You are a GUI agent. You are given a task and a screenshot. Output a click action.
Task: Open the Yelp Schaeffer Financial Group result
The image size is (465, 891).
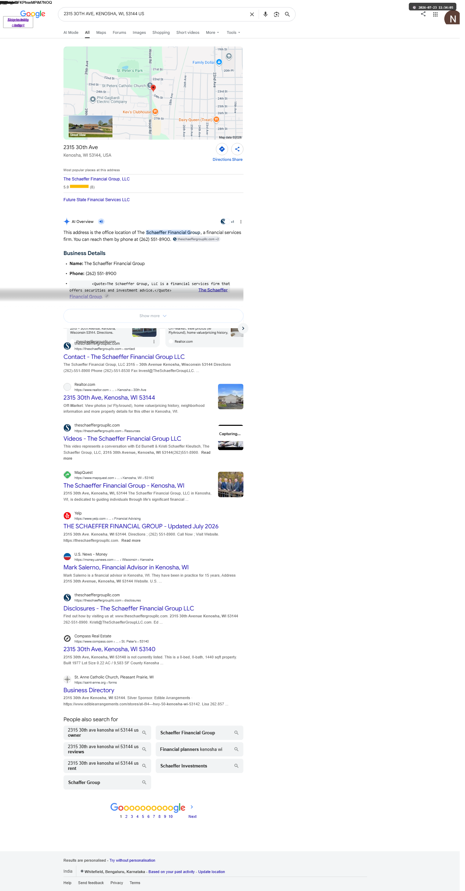tap(141, 527)
